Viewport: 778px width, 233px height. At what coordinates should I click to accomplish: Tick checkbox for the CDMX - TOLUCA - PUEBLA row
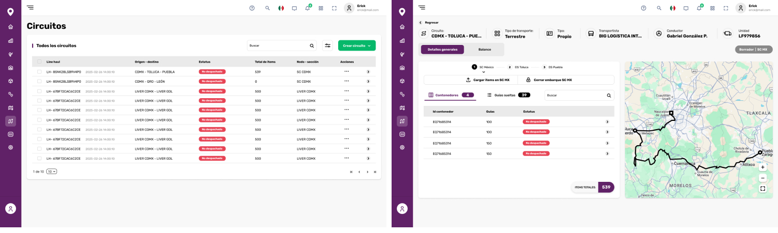(39, 72)
